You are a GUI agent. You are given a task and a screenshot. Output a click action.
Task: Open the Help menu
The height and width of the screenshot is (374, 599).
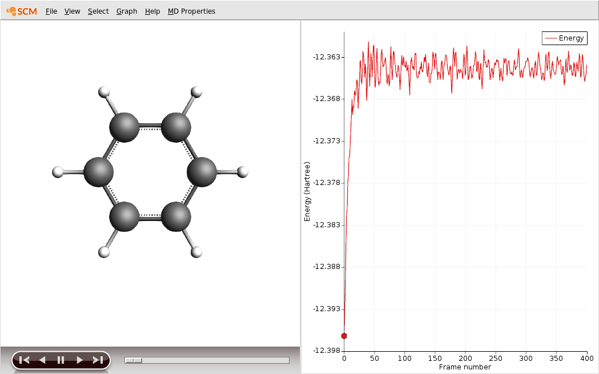coord(152,11)
